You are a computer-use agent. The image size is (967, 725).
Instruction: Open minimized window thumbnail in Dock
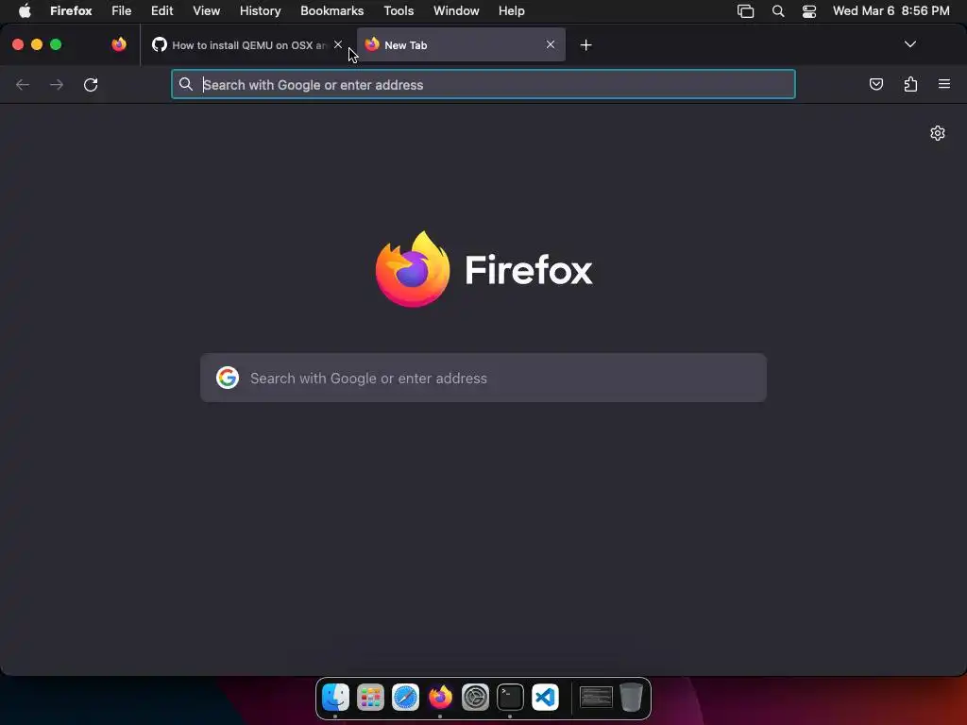point(596,698)
